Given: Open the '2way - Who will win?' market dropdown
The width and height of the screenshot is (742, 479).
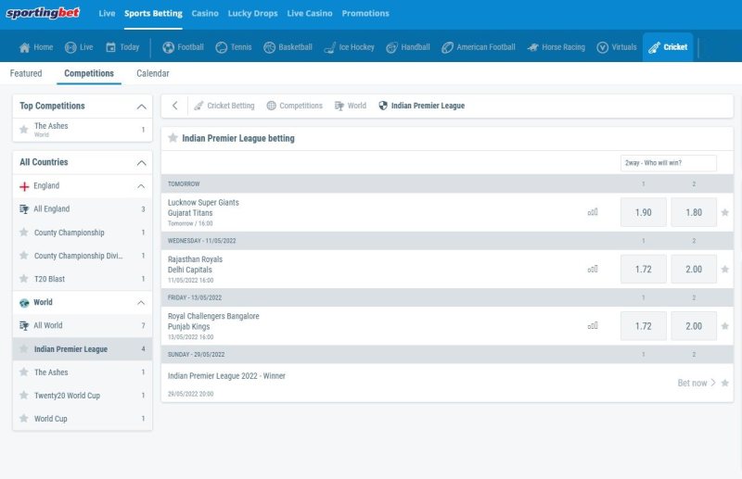Looking at the screenshot, I should tap(668, 163).
